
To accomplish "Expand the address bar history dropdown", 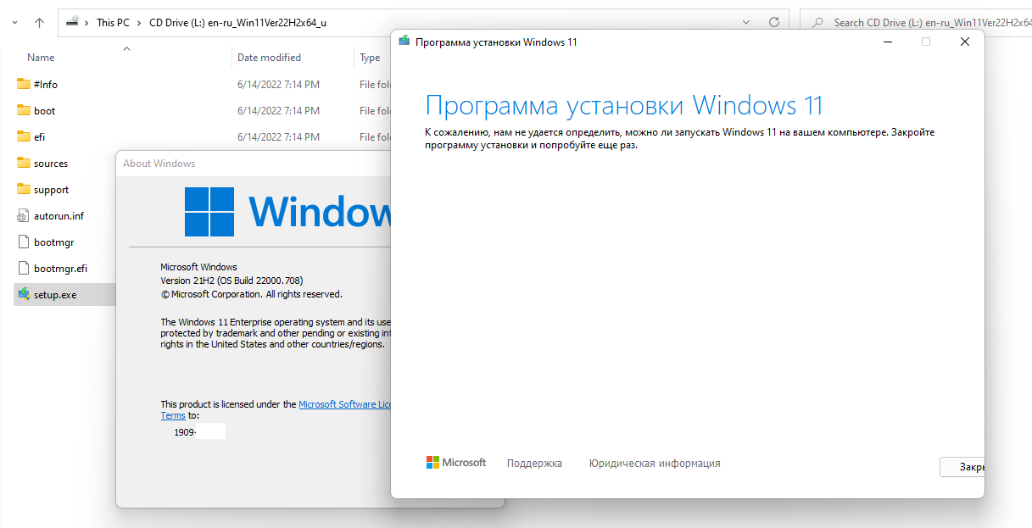I will pyautogui.click(x=746, y=23).
